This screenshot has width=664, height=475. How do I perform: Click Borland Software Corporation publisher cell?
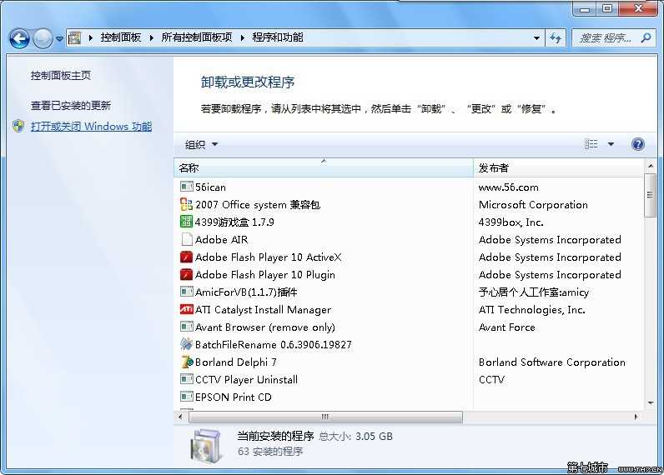point(551,362)
